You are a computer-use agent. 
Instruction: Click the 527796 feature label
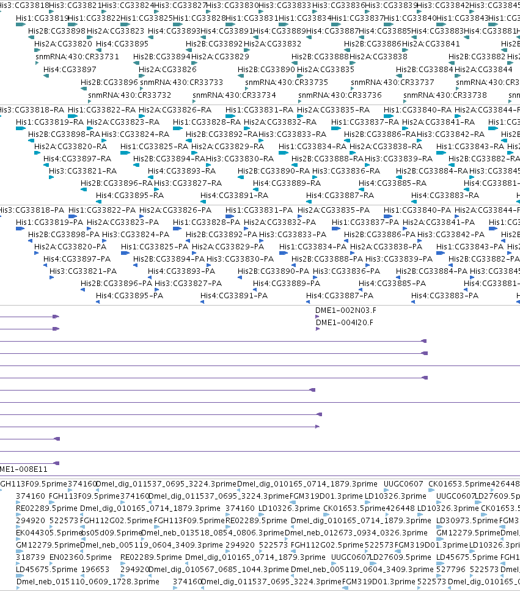point(451,569)
